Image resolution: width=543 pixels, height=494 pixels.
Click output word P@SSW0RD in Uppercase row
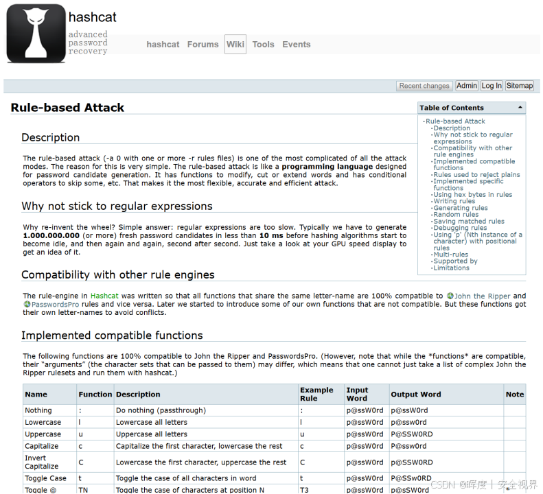[412, 434]
